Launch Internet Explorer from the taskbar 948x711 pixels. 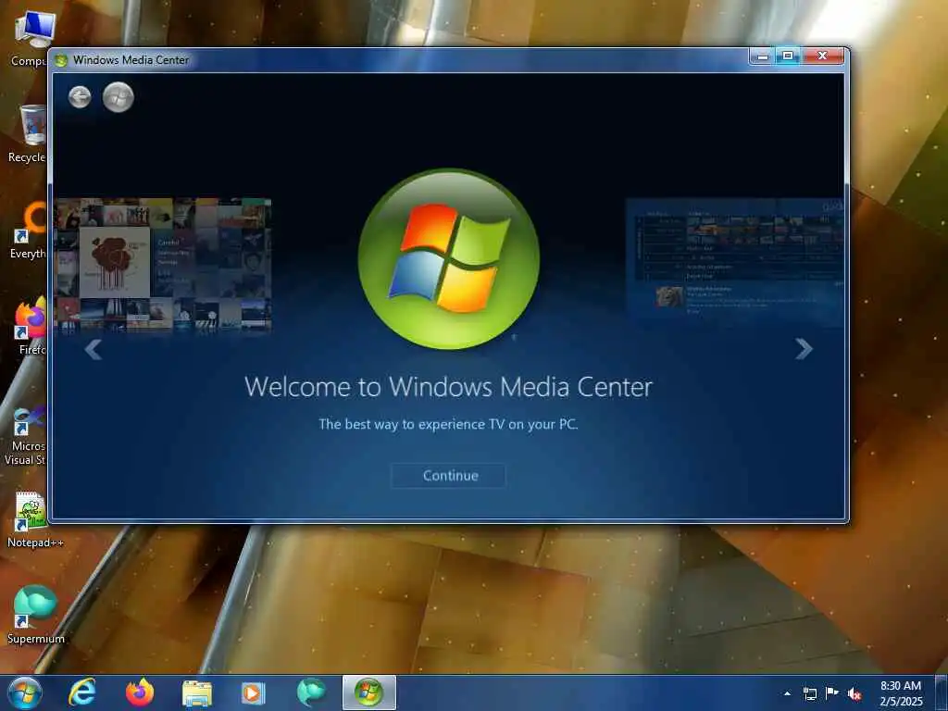[81, 692]
